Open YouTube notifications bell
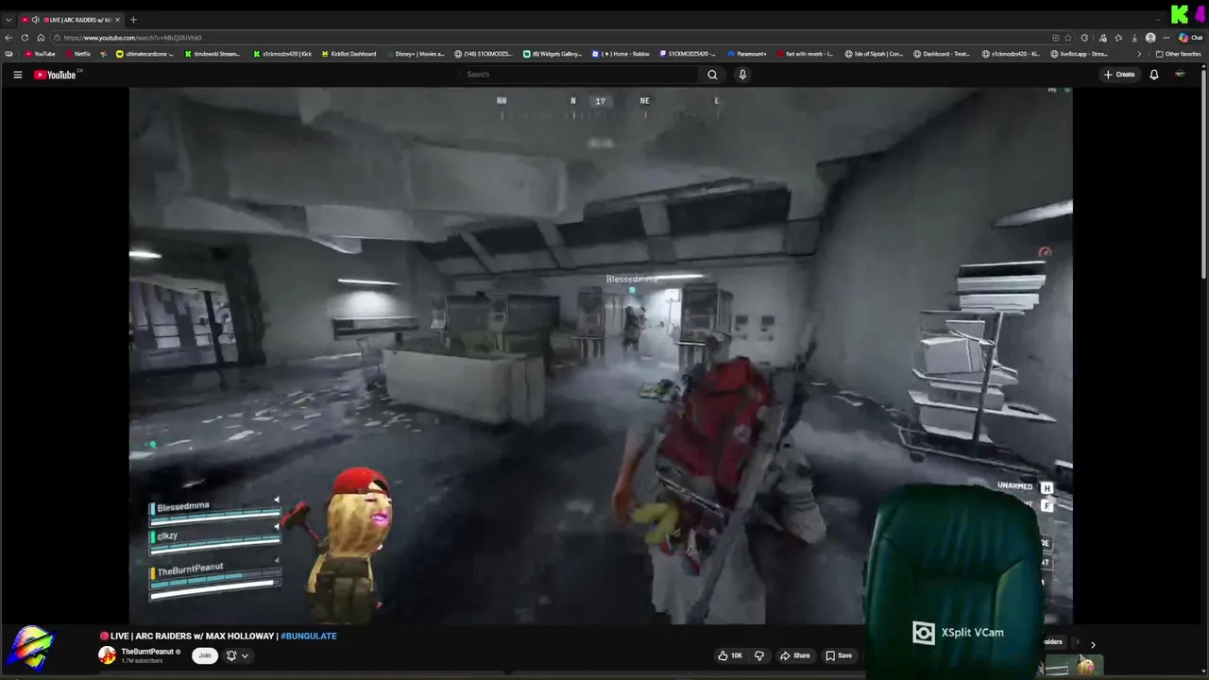The image size is (1209, 680). pos(1153,75)
